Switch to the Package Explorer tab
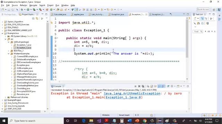This screenshot has width=222, height=124. coord(9,14)
